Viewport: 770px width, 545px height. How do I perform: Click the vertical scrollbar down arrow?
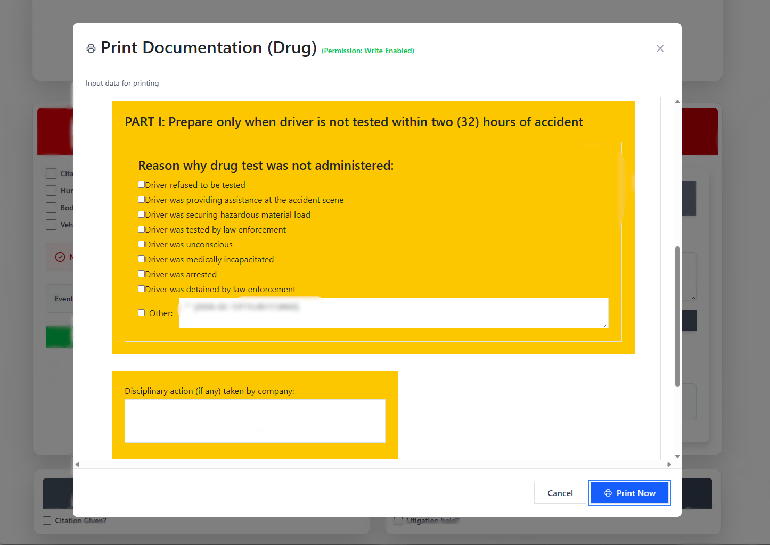click(677, 456)
